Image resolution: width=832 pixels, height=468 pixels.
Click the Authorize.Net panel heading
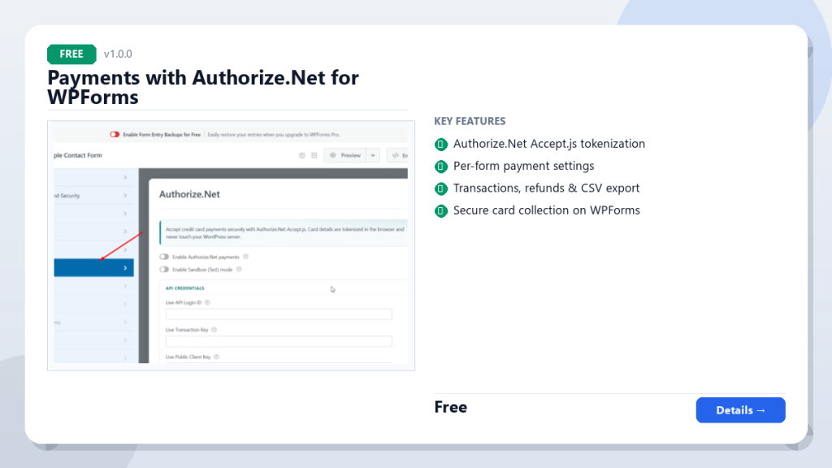point(189,194)
